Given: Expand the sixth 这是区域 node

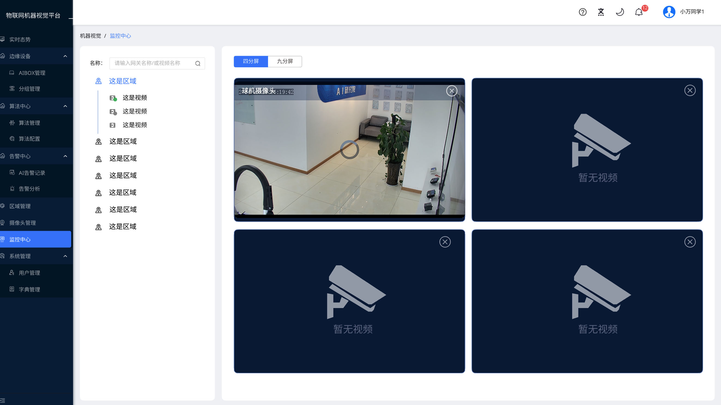Looking at the screenshot, I should pos(123,210).
